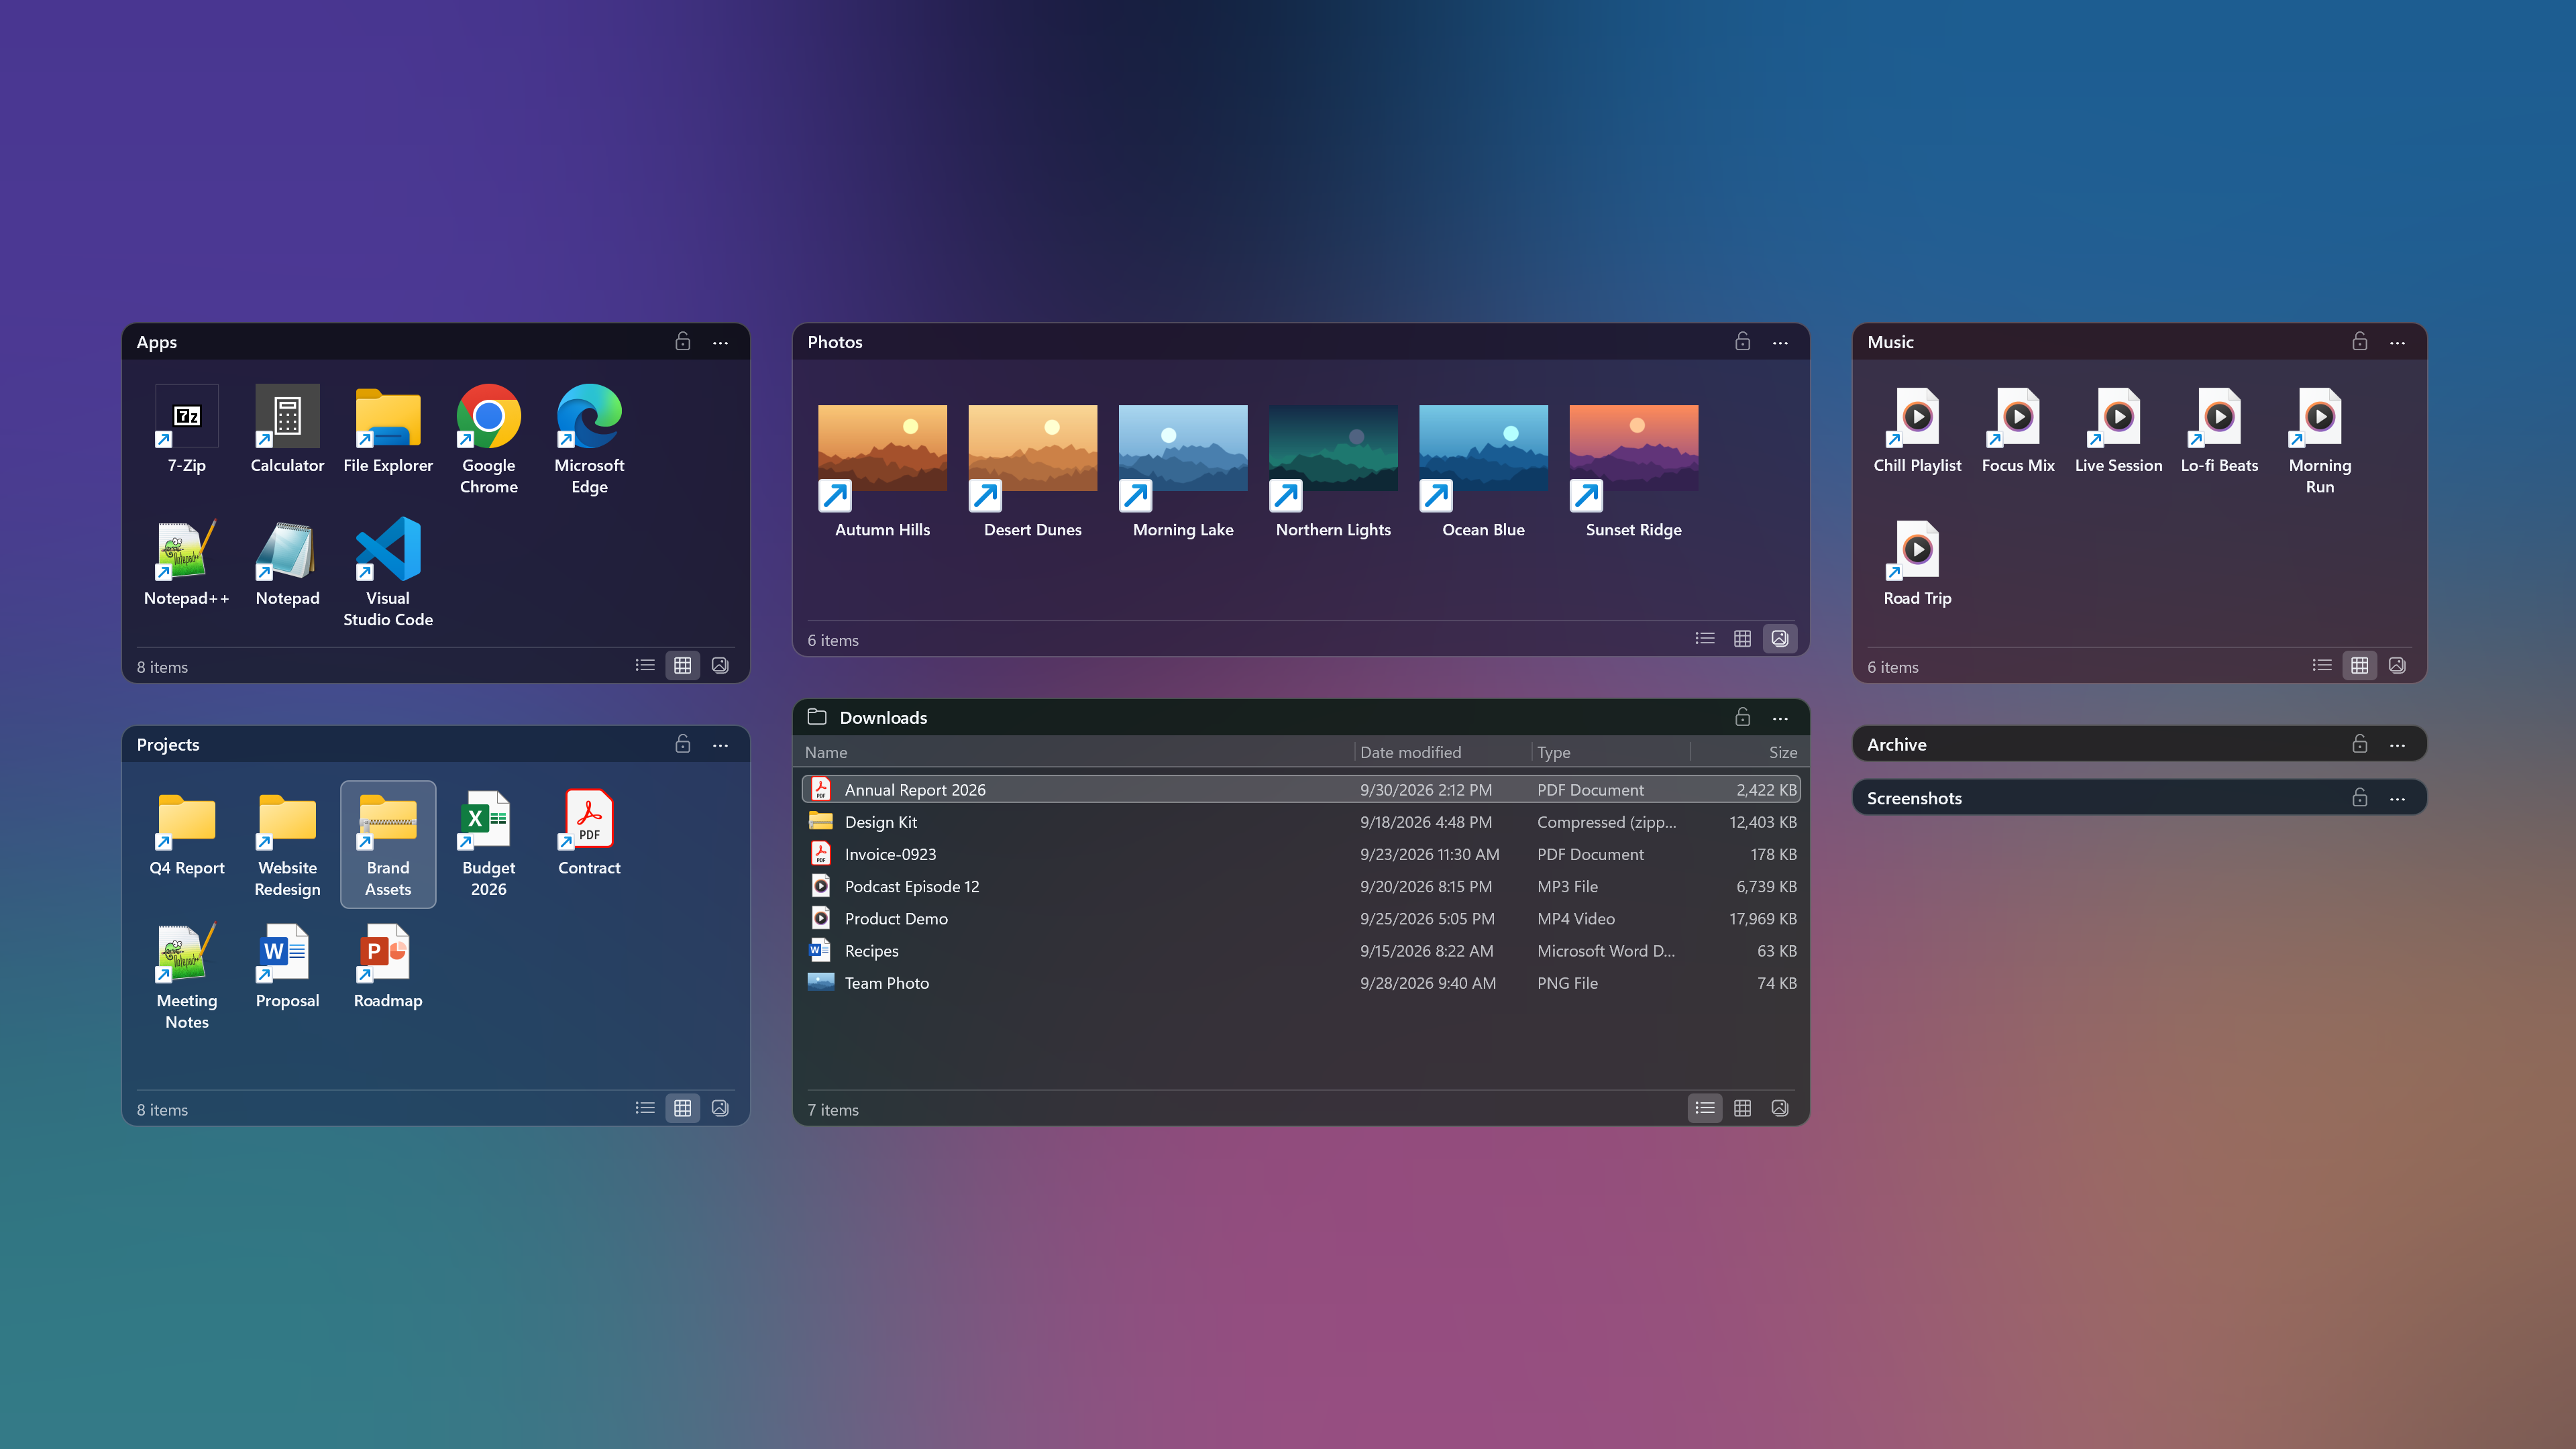Select the Sunset Ridge photo thumbnail
This screenshot has width=2576, height=1449.
tap(1633, 473)
